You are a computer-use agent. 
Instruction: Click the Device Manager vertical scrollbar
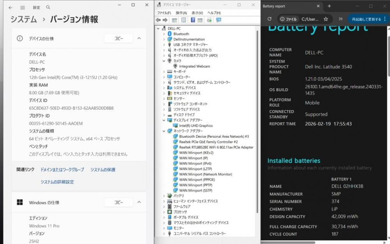click(x=257, y=122)
